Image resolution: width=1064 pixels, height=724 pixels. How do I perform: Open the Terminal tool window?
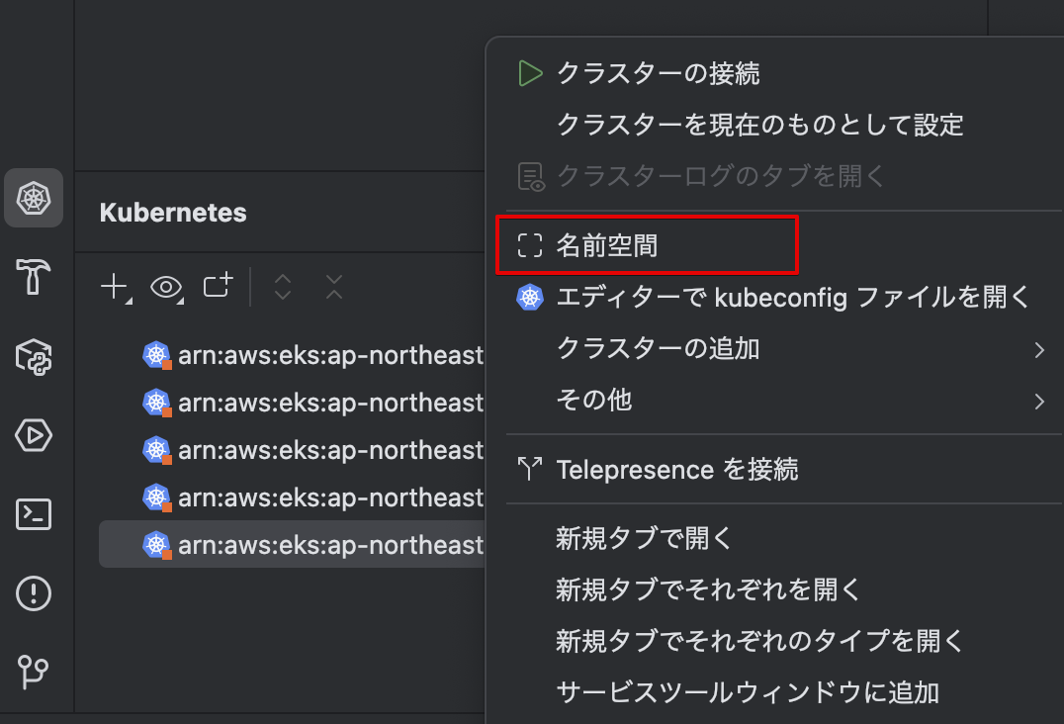point(34,514)
